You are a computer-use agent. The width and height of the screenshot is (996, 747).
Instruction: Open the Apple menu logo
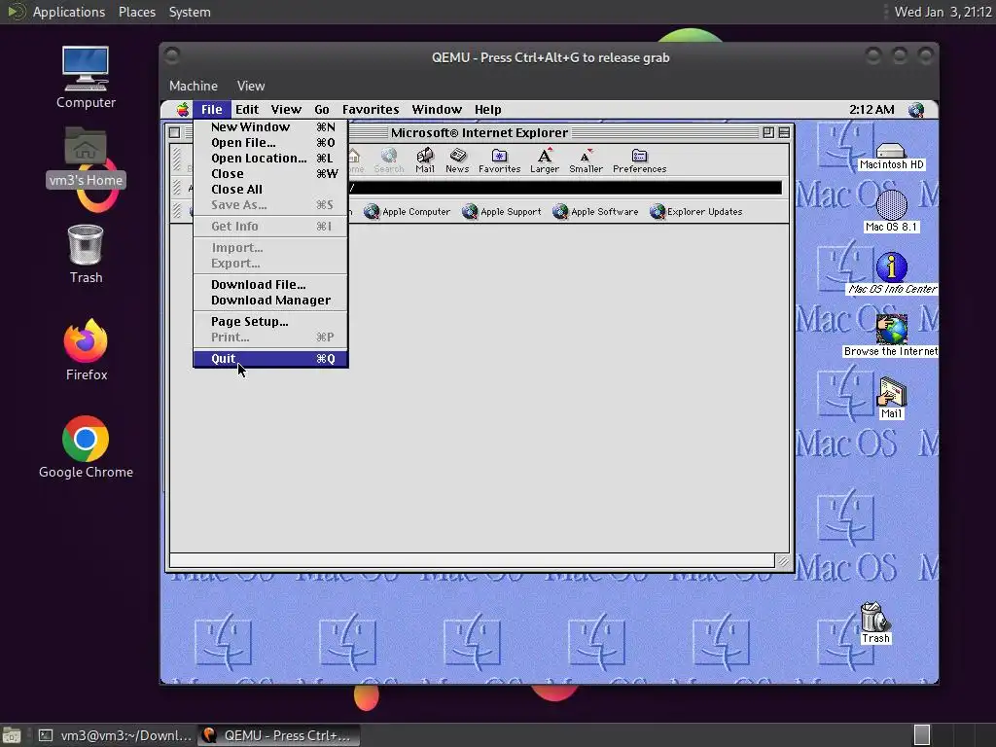(x=182, y=109)
